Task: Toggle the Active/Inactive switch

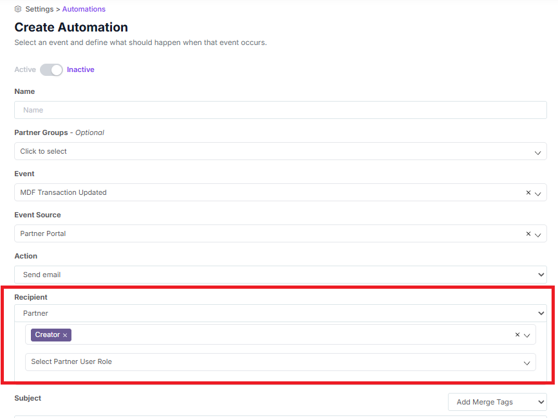Action: [51, 69]
